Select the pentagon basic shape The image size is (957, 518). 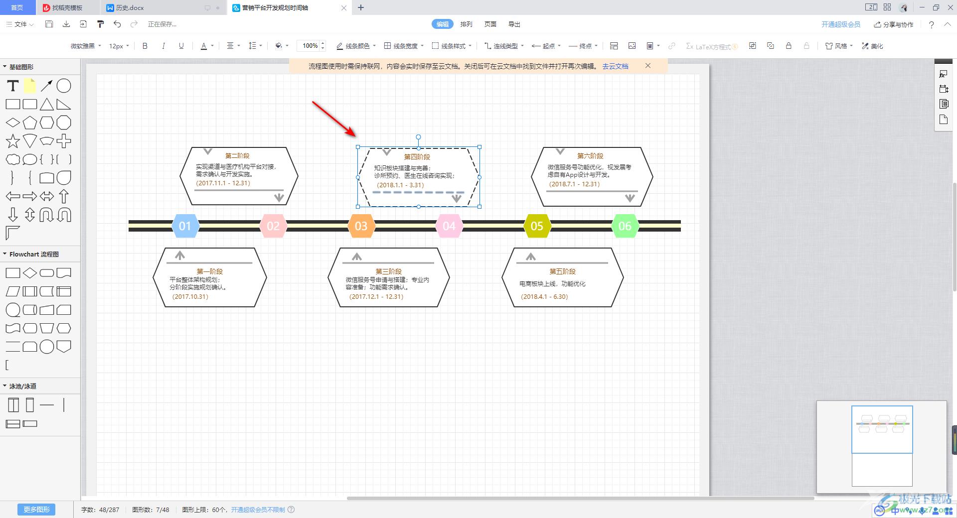tap(30, 123)
